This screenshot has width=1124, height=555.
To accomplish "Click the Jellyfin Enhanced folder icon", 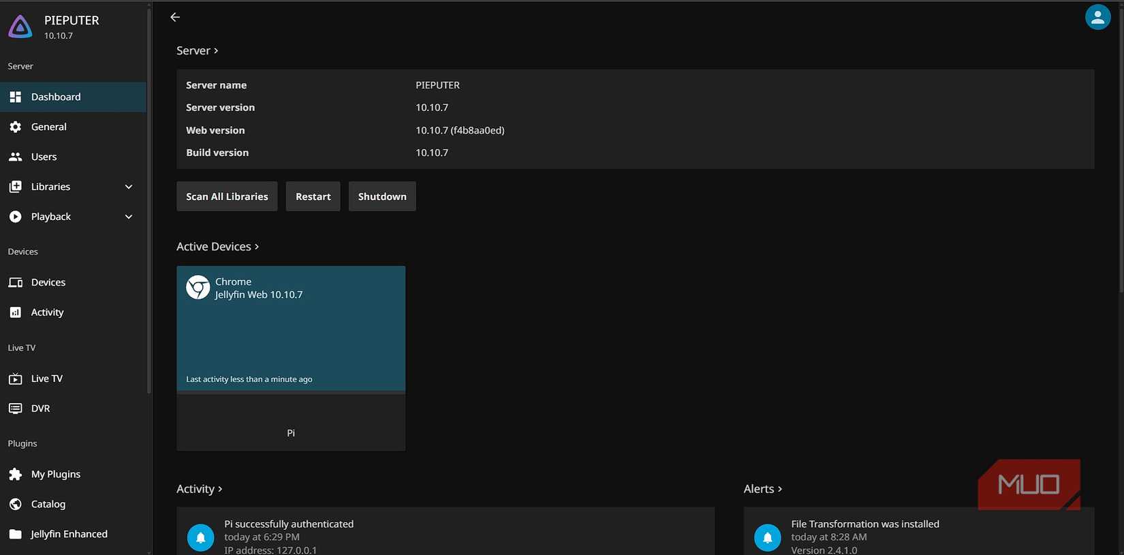I will click(16, 534).
